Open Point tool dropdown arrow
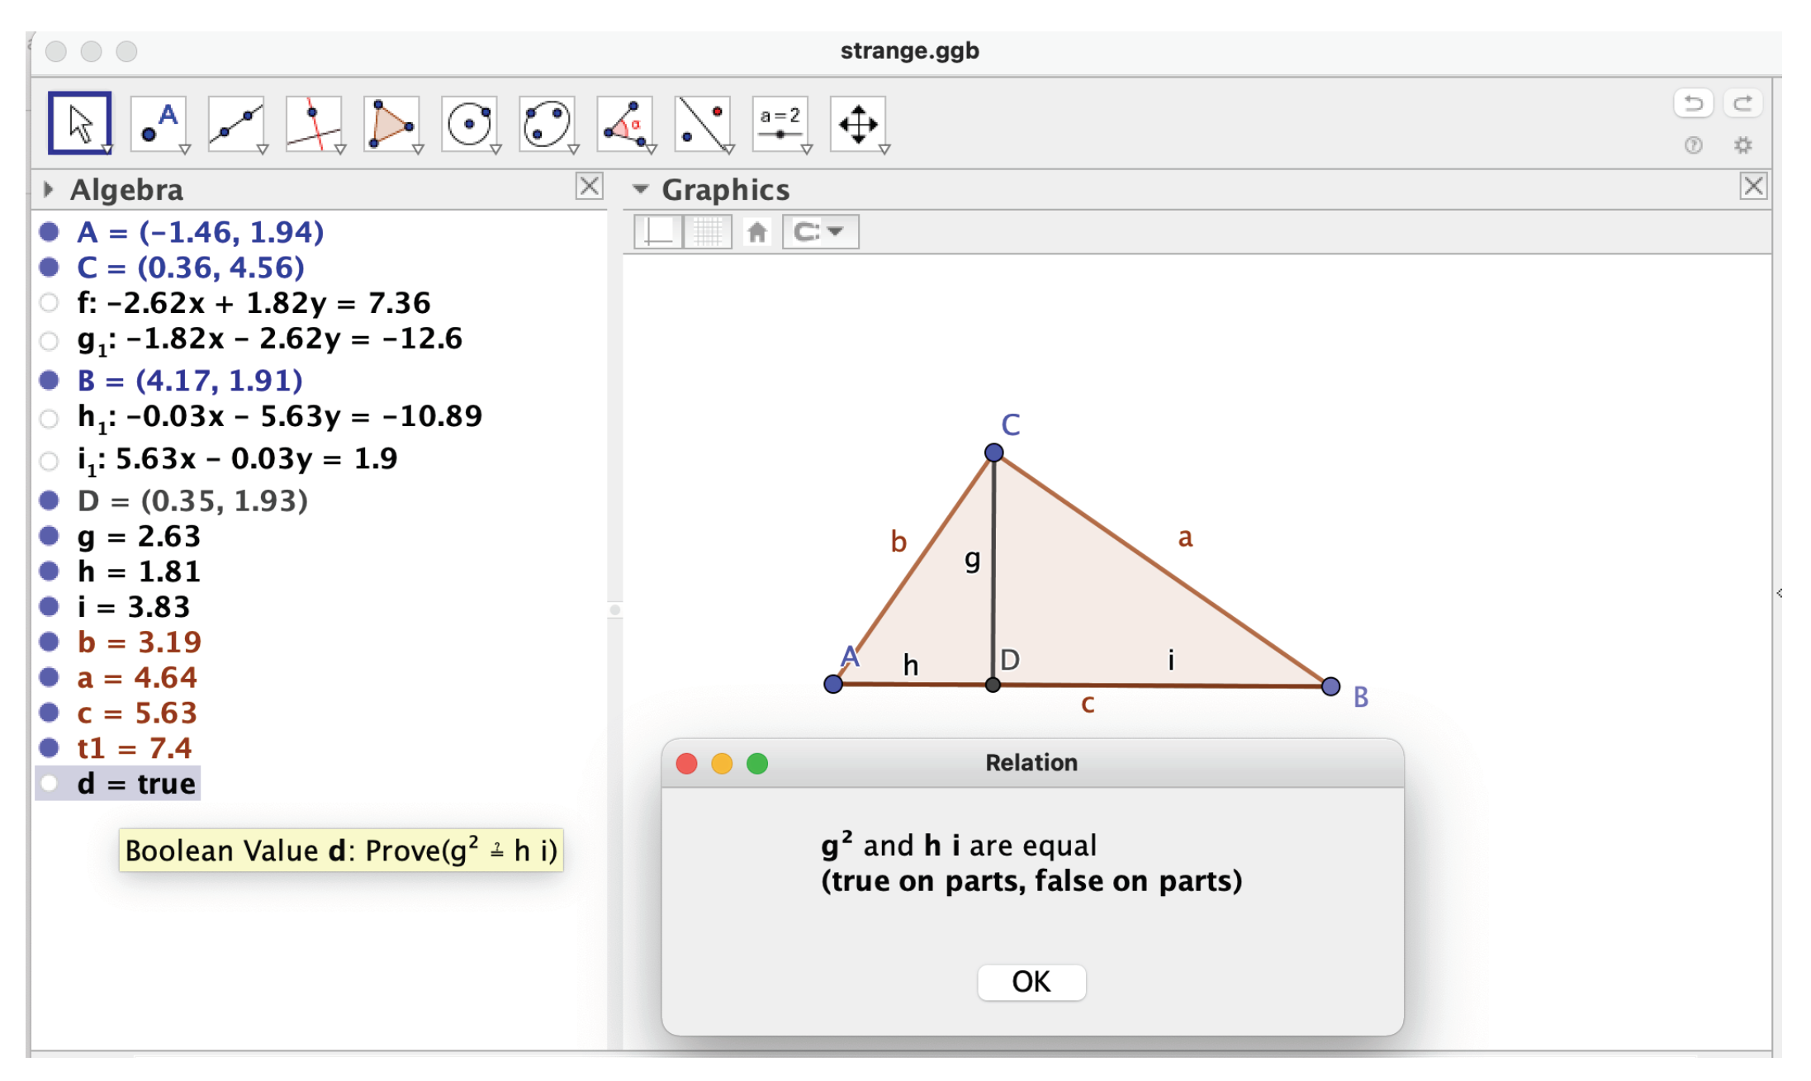This screenshot has height=1081, width=1811. pyautogui.click(x=185, y=149)
